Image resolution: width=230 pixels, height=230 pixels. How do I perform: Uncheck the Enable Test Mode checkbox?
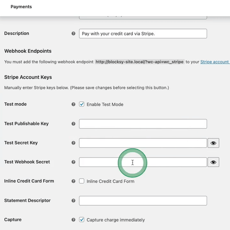[x=82, y=104]
